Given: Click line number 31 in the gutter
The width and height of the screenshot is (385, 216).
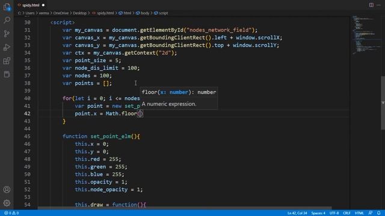Looking at the screenshot, I should (27, 30).
